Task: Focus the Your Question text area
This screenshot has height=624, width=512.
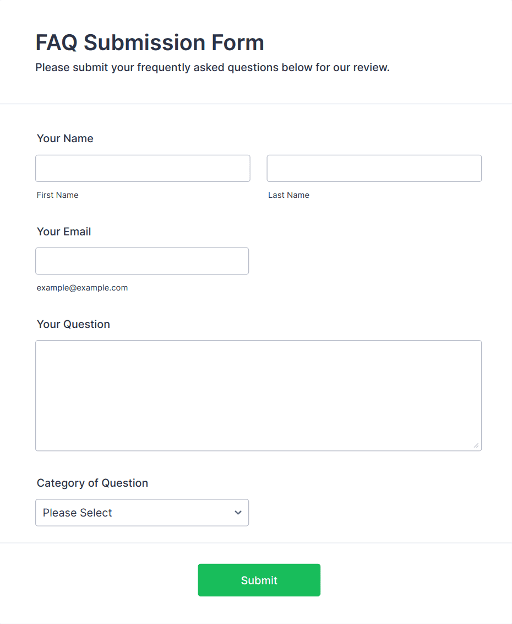Action: coord(258,395)
